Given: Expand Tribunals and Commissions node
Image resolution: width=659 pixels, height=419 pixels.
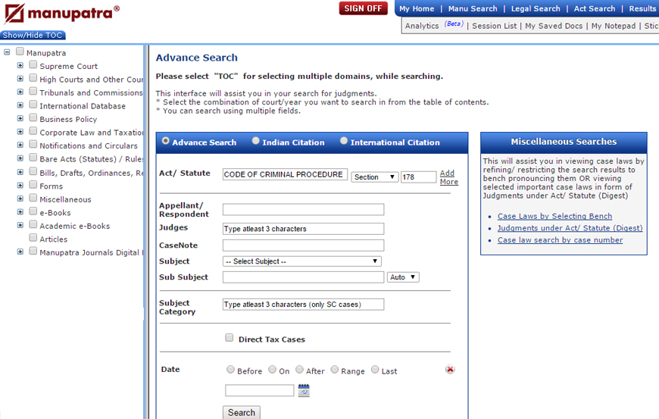Looking at the screenshot, I should click(x=20, y=92).
